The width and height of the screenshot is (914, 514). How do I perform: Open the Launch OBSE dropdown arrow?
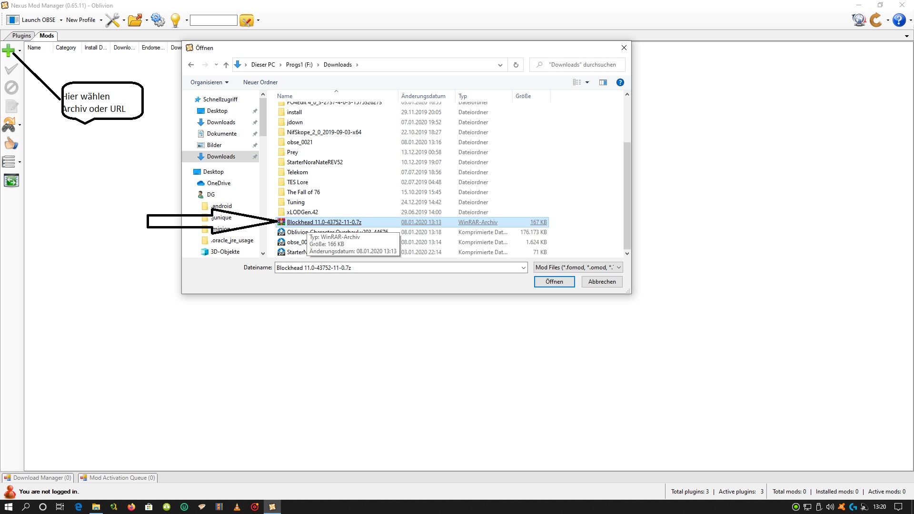pos(61,20)
